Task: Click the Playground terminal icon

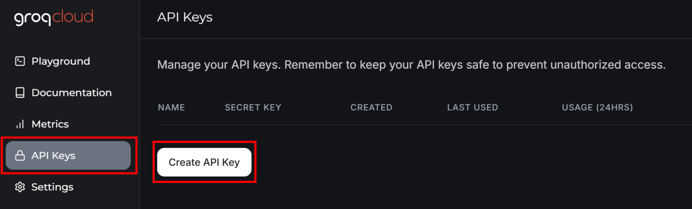Action: [x=20, y=61]
